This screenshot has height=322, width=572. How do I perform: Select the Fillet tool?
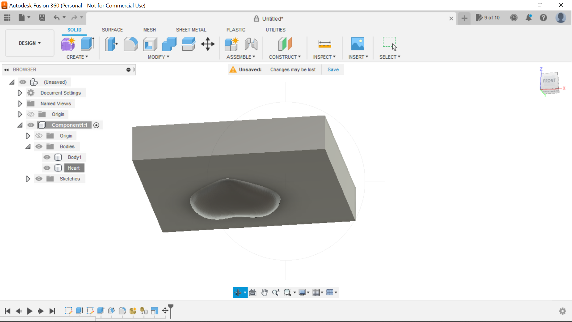tap(130, 44)
